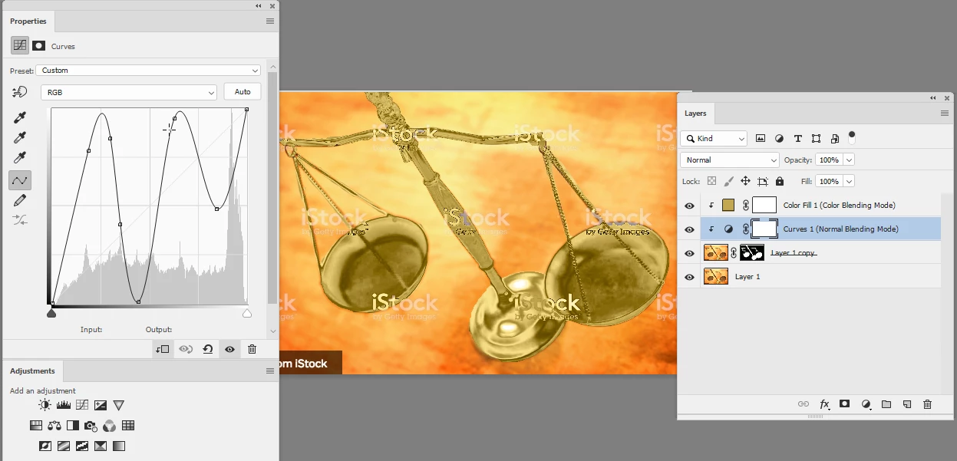Screen dimensions: 957x461
Task: Filter layers by shape layers
Action: (816, 139)
